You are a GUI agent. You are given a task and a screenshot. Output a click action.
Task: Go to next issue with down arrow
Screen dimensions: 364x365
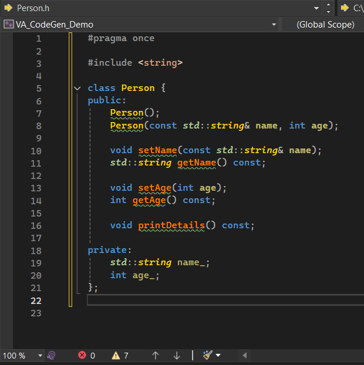tap(177, 356)
